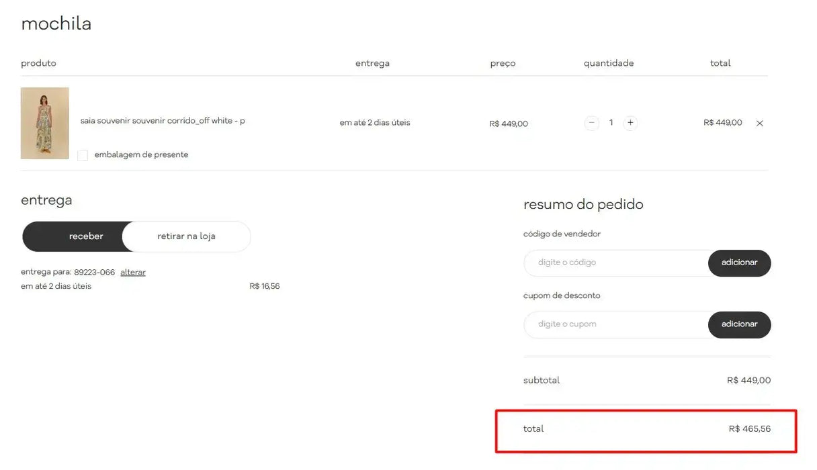Image resolution: width=817 pixels, height=470 pixels.
Task: Select the receber delivery option
Action: 86,236
